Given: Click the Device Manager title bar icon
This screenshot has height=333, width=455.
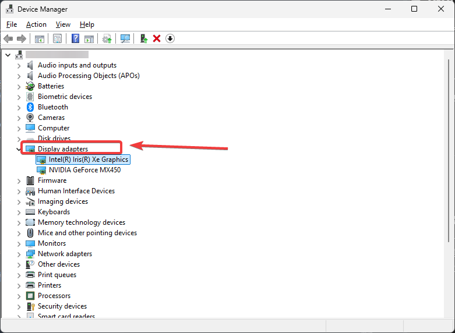Looking at the screenshot, I should pos(9,9).
